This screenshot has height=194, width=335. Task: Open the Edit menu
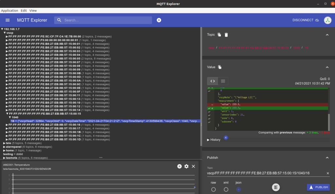[24, 10]
